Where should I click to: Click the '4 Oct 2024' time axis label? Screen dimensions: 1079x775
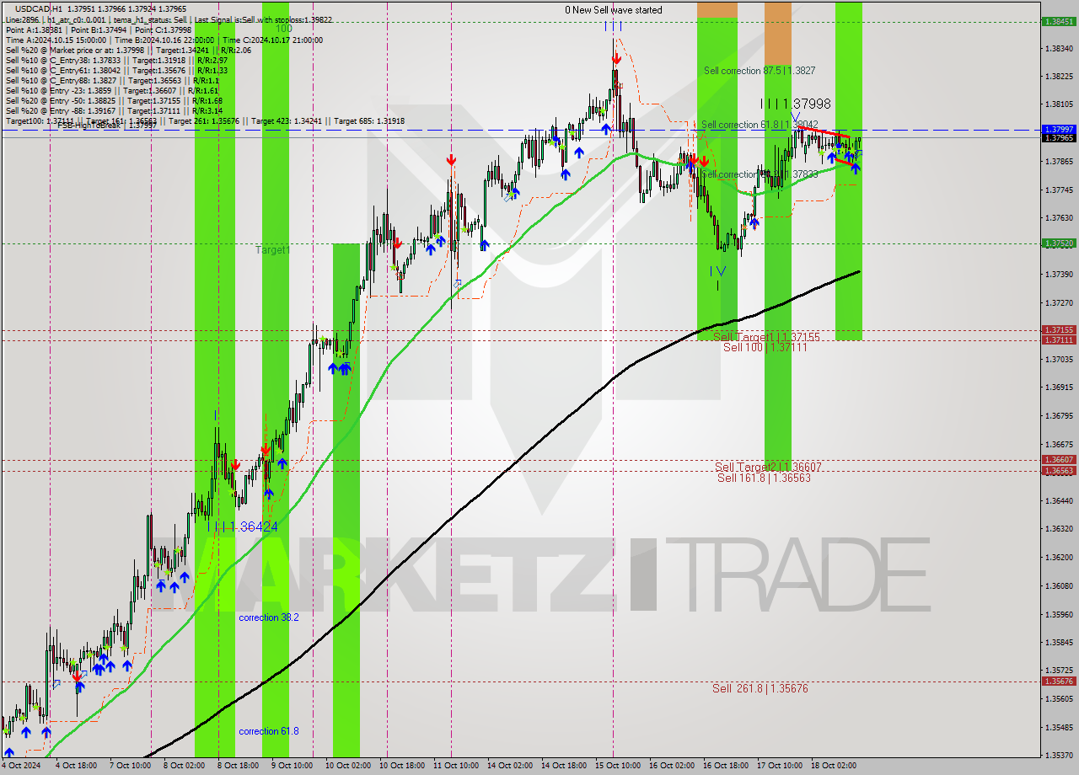tap(22, 766)
